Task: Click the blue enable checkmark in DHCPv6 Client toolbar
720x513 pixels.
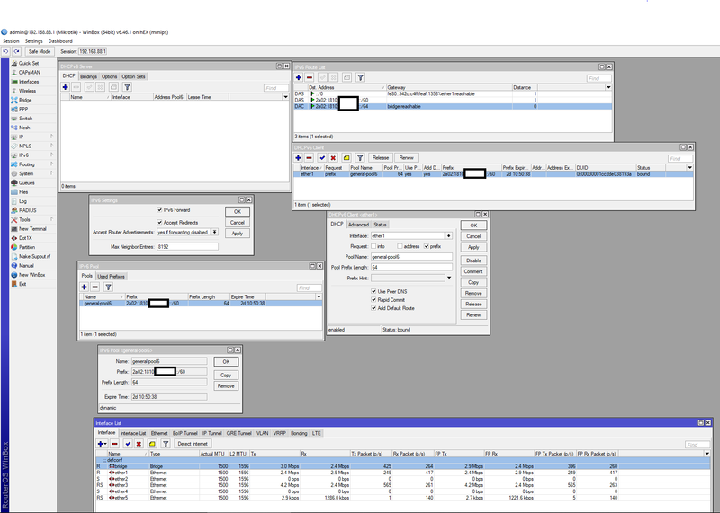Action: pyautogui.click(x=322, y=157)
